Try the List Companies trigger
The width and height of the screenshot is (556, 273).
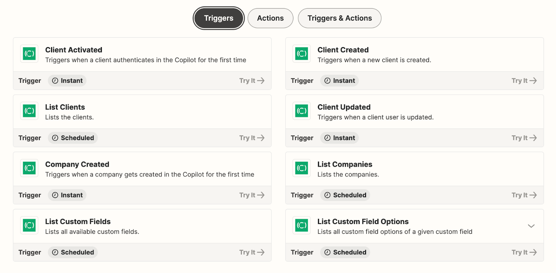524,195
